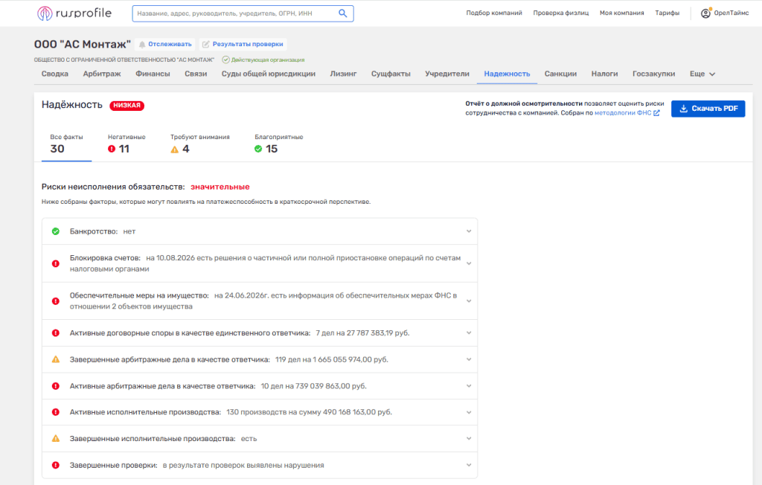The height and width of the screenshot is (485, 762).
Task: Open the Санкции tab
Action: (560, 74)
